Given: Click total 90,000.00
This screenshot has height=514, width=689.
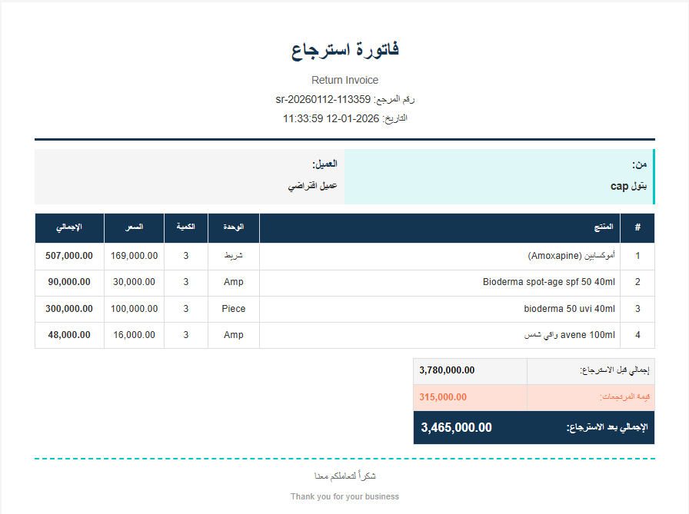Looking at the screenshot, I should (69, 282).
